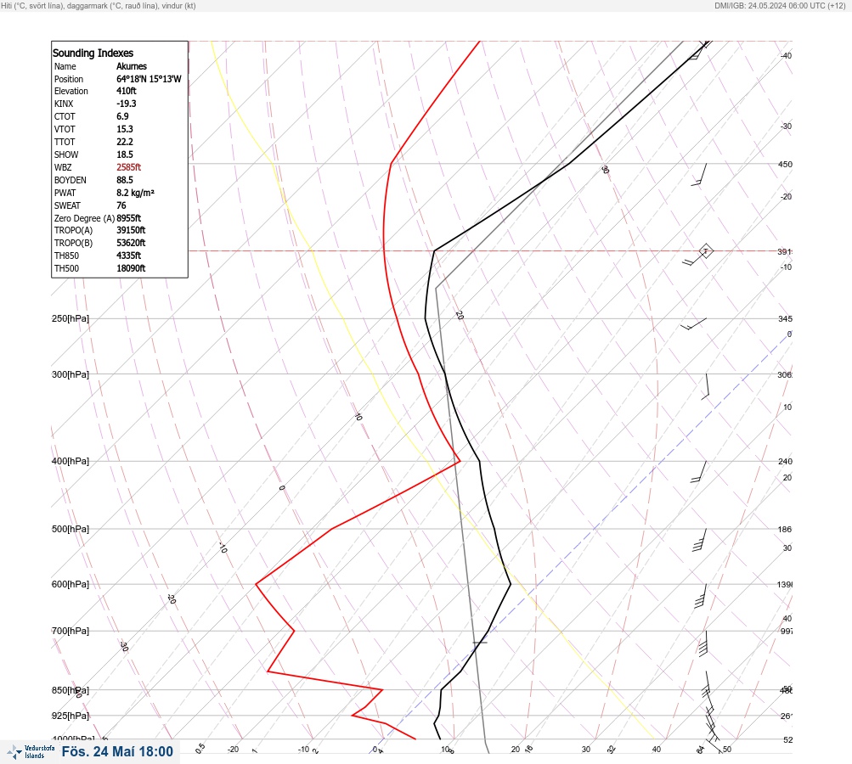852x764 pixels.
Task: Click the 'Zero Degree (A)' row label
Action: [x=84, y=218]
